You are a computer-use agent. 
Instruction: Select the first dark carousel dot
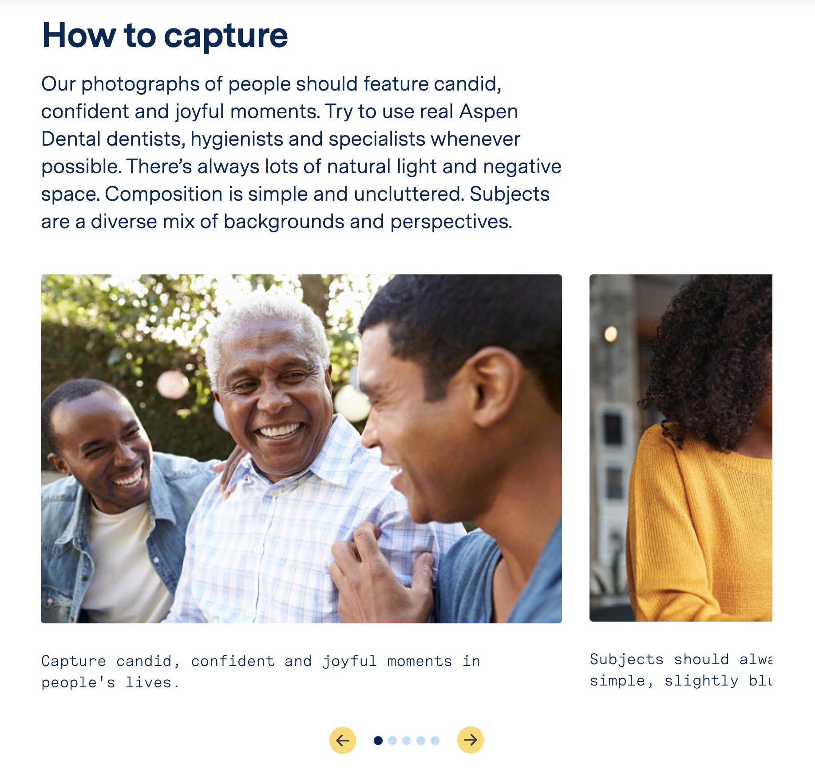coord(378,741)
